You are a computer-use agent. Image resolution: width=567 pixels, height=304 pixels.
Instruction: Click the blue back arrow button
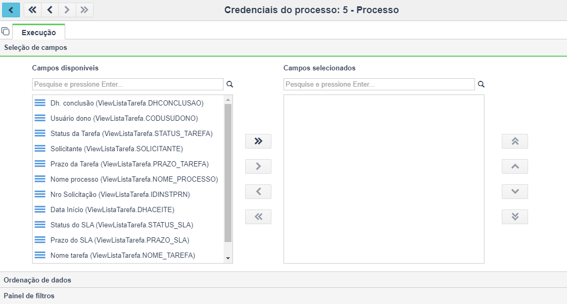pyautogui.click(x=11, y=9)
